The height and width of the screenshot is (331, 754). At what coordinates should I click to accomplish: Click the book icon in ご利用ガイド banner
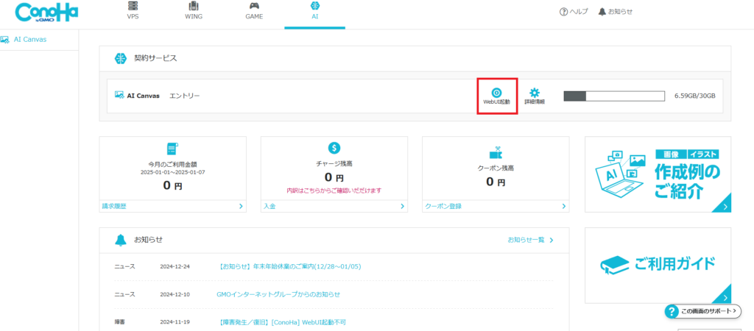(615, 265)
